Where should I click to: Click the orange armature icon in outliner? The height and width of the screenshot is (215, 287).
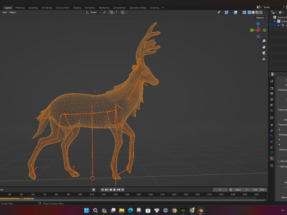point(283,25)
